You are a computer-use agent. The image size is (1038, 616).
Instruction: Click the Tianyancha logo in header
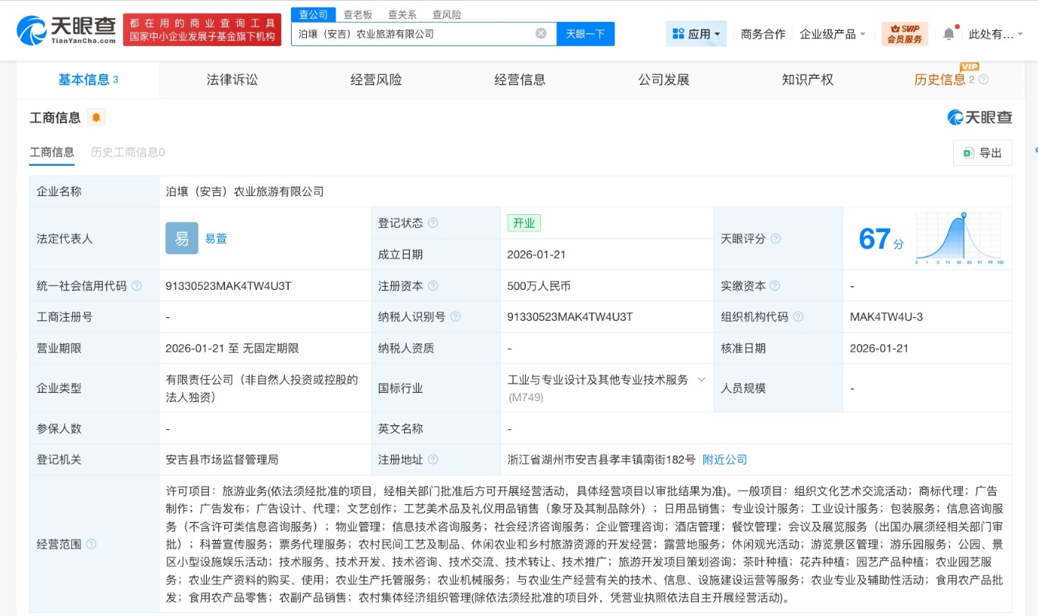click(67, 30)
